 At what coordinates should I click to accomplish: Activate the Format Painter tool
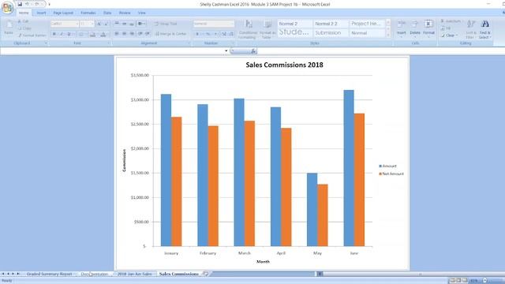tap(32, 35)
